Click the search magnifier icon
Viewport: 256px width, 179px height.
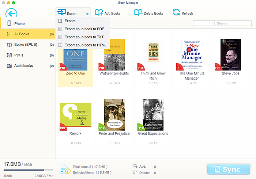click(214, 23)
